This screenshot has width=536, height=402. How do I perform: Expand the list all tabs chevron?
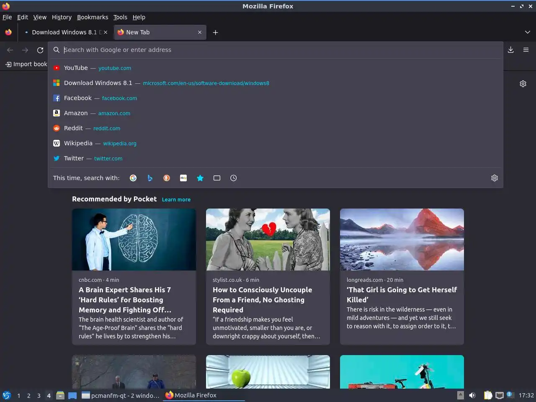[527, 32]
